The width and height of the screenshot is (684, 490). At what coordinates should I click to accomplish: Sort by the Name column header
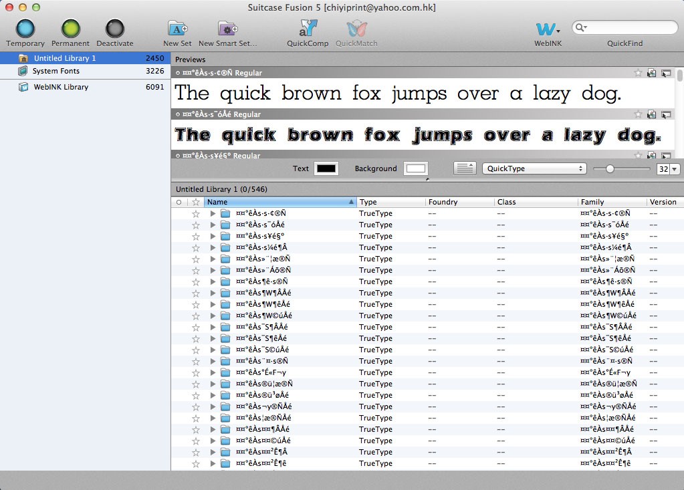click(280, 202)
